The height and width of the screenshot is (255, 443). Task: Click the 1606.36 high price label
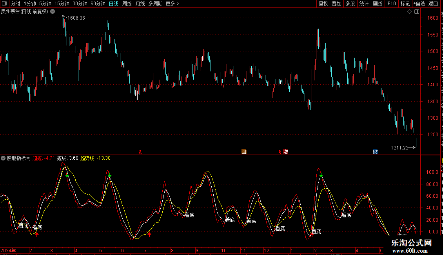[x=76, y=18]
